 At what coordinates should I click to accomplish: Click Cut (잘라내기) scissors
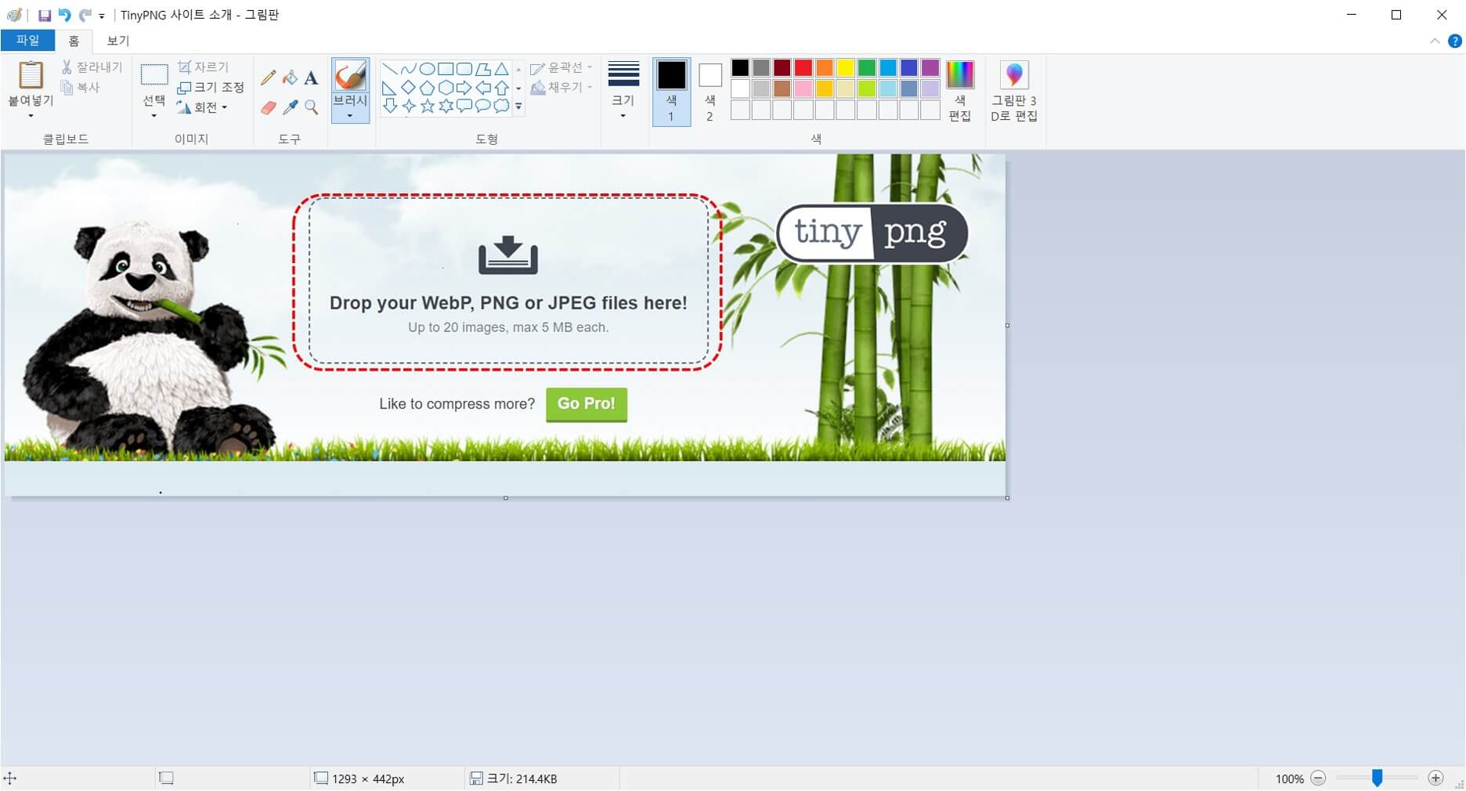click(x=92, y=67)
